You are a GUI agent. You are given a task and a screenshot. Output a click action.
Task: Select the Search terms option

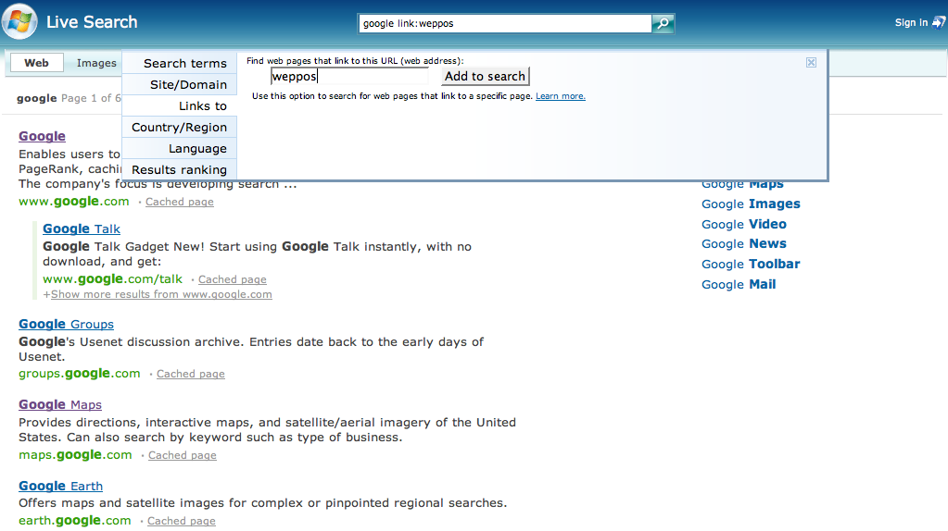pos(180,63)
